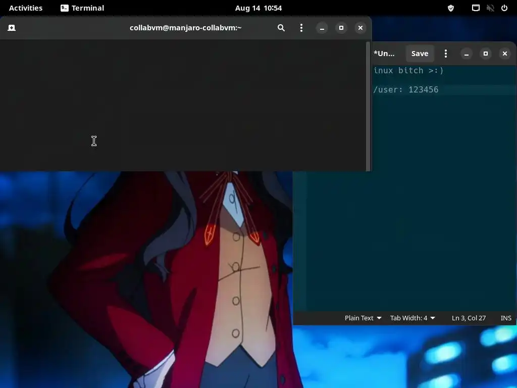Click the Ln 3, Col 27 position indicator
Screen dimensions: 517x388
(469, 318)
